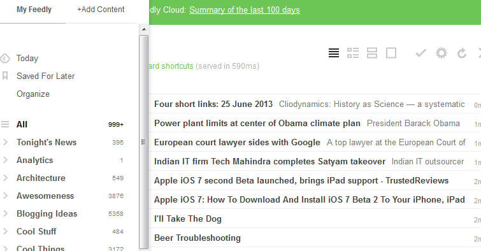The width and height of the screenshot is (481, 251).
Task: Expand the Tonight's News category
Action: coord(5,142)
